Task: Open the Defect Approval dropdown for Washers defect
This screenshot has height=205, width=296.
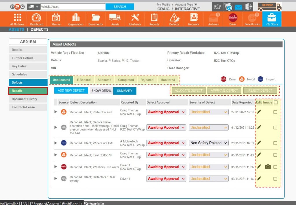Action: tap(166, 167)
